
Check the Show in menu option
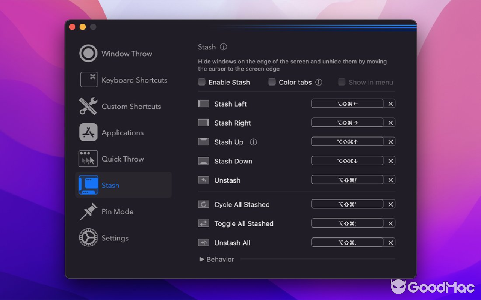[x=342, y=82]
